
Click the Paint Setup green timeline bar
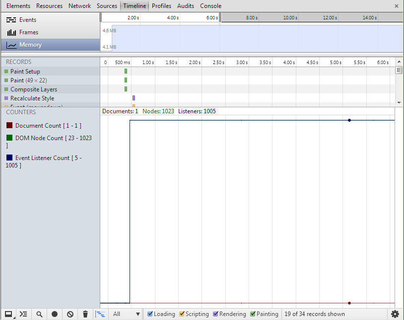pyautogui.click(x=126, y=71)
